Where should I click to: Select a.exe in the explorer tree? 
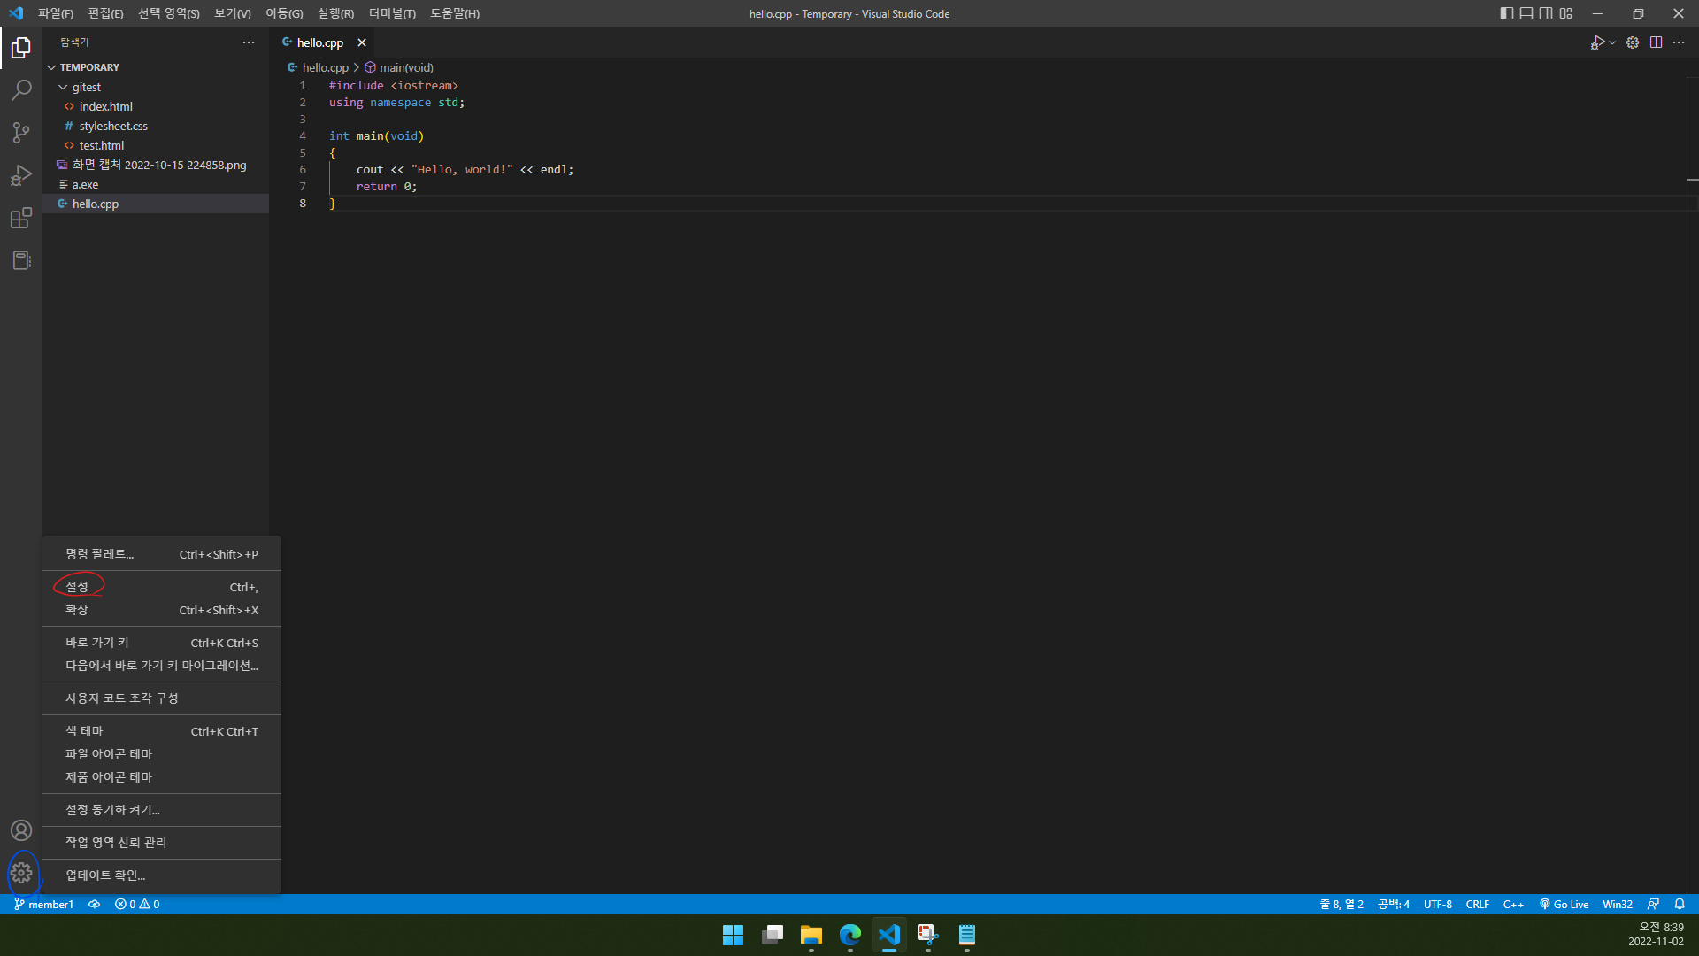tap(156, 184)
